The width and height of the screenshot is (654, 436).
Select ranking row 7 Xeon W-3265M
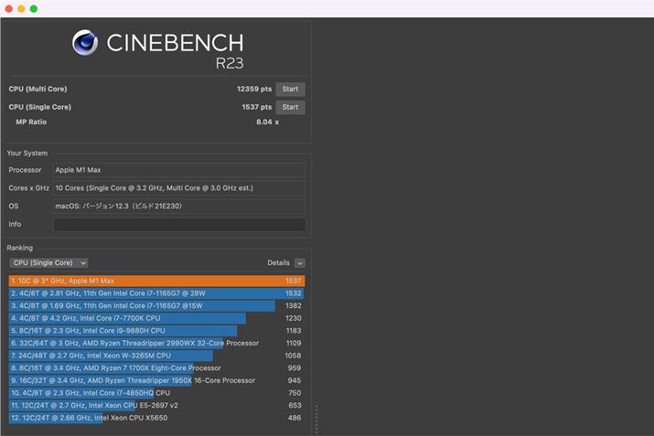(156, 356)
